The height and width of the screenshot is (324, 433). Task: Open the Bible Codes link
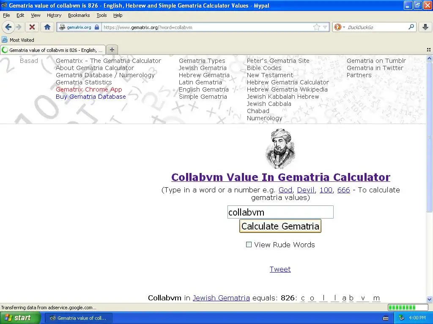click(264, 68)
